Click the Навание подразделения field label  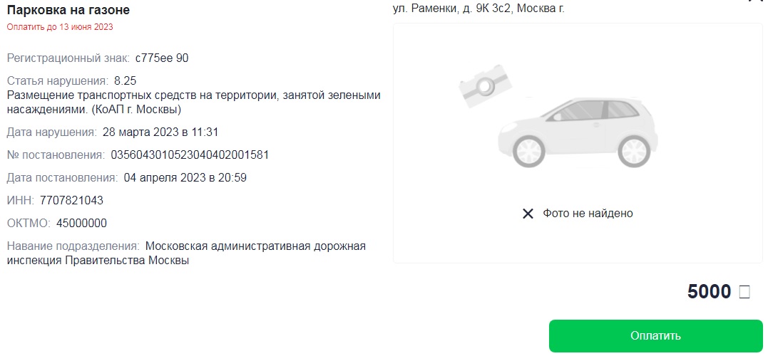tap(73, 246)
